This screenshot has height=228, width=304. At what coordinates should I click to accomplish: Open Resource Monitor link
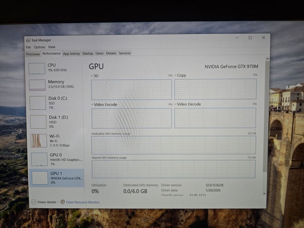click(x=83, y=202)
